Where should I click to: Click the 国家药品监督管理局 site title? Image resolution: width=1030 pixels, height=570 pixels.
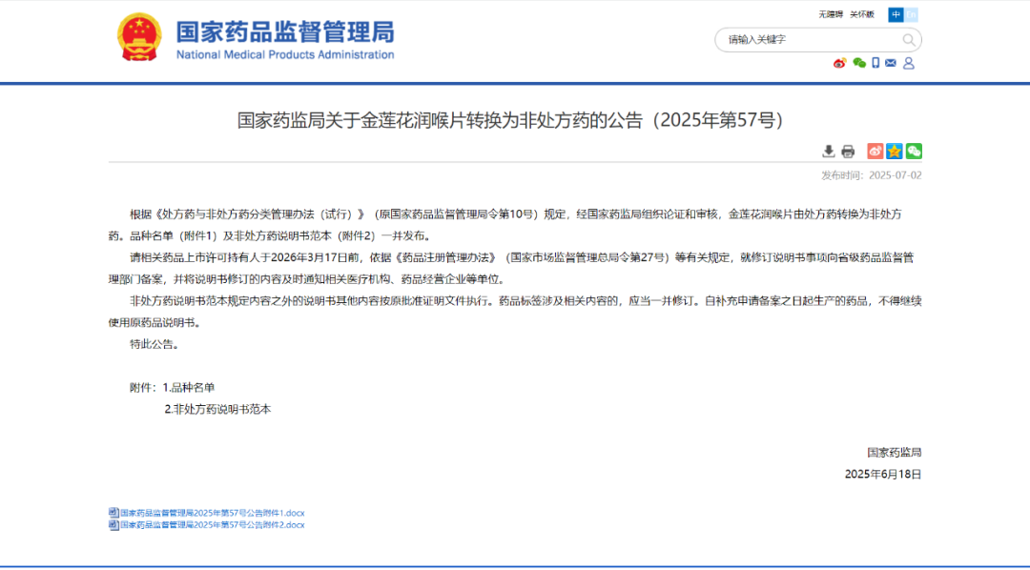click(284, 32)
